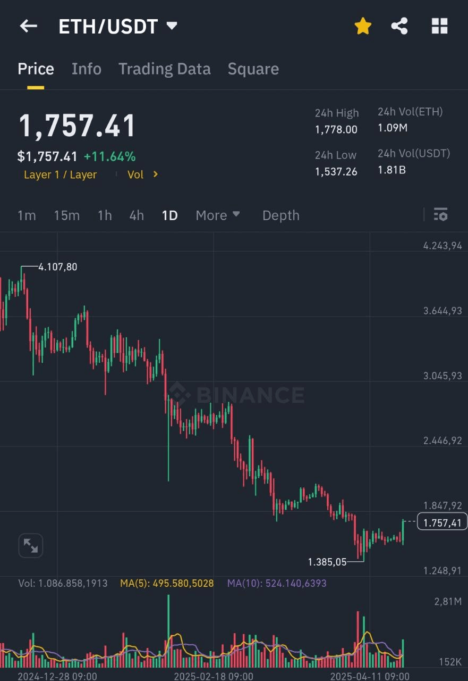The image size is (468, 681).
Task: Open the grid menu icon
Action: tap(440, 26)
